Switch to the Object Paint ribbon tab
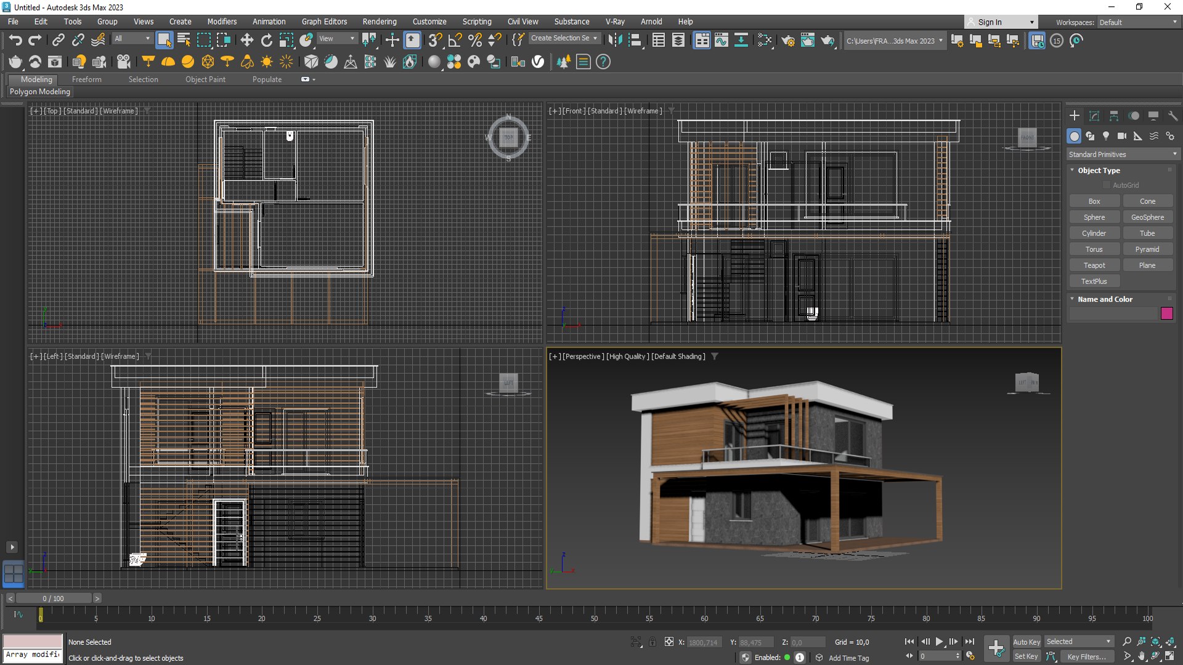This screenshot has width=1183, height=665. pyautogui.click(x=205, y=79)
